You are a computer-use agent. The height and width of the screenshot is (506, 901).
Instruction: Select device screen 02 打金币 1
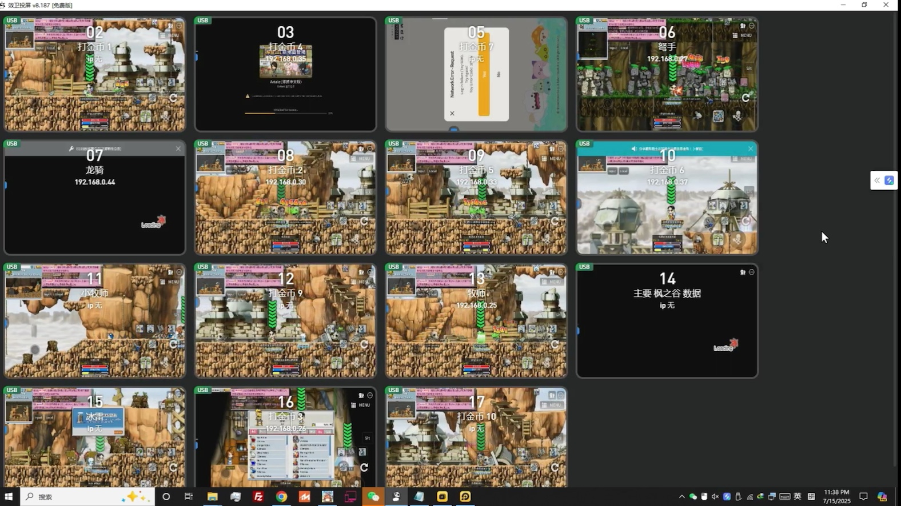click(95, 74)
